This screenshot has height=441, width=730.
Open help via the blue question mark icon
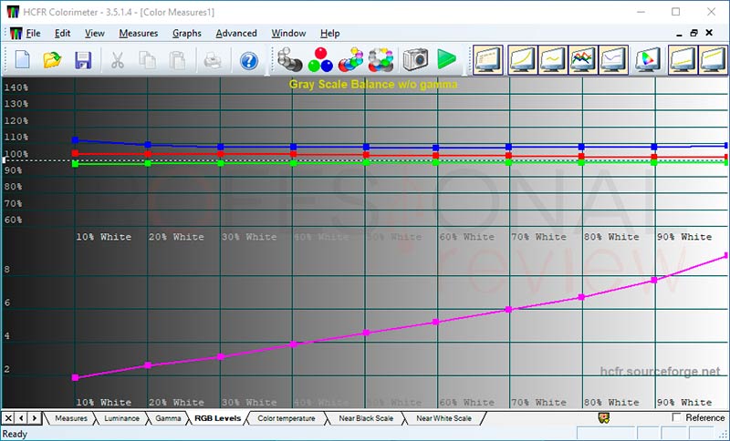(249, 61)
